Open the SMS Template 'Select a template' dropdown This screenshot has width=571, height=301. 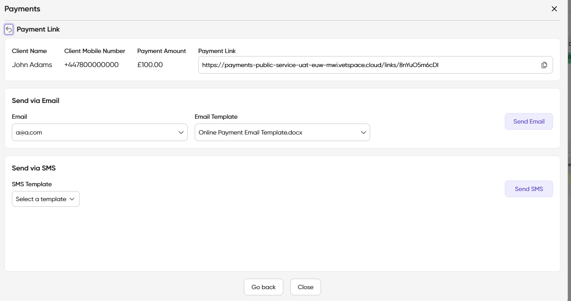(46, 199)
